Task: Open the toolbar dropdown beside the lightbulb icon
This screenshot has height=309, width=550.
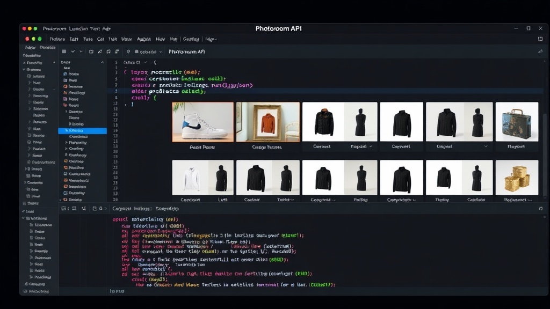Action: pyautogui.click(x=148, y=52)
